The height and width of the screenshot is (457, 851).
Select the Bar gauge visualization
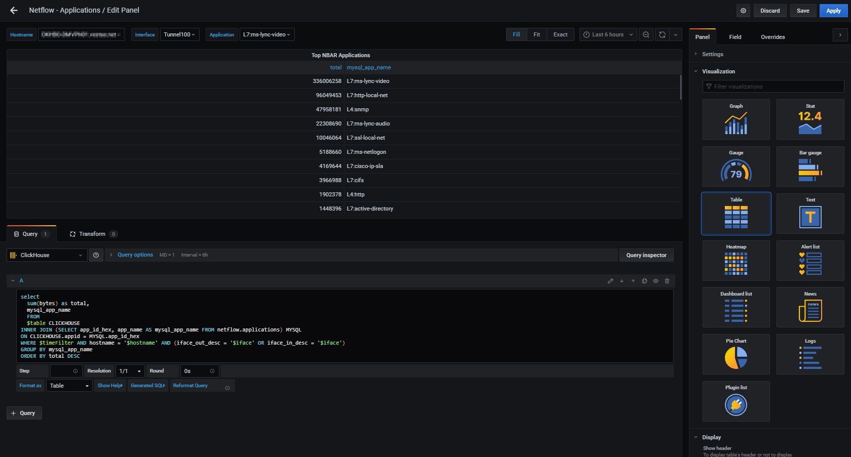coord(809,166)
